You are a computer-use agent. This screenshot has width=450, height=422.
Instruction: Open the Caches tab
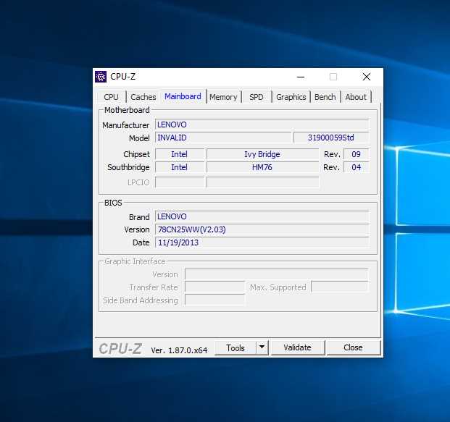click(x=143, y=97)
